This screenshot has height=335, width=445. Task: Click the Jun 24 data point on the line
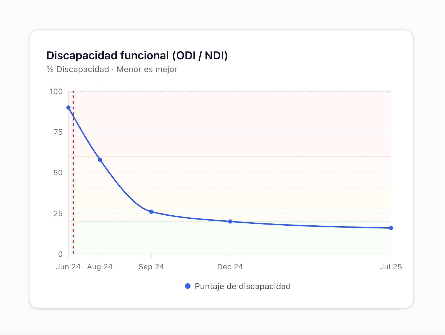coord(68,108)
